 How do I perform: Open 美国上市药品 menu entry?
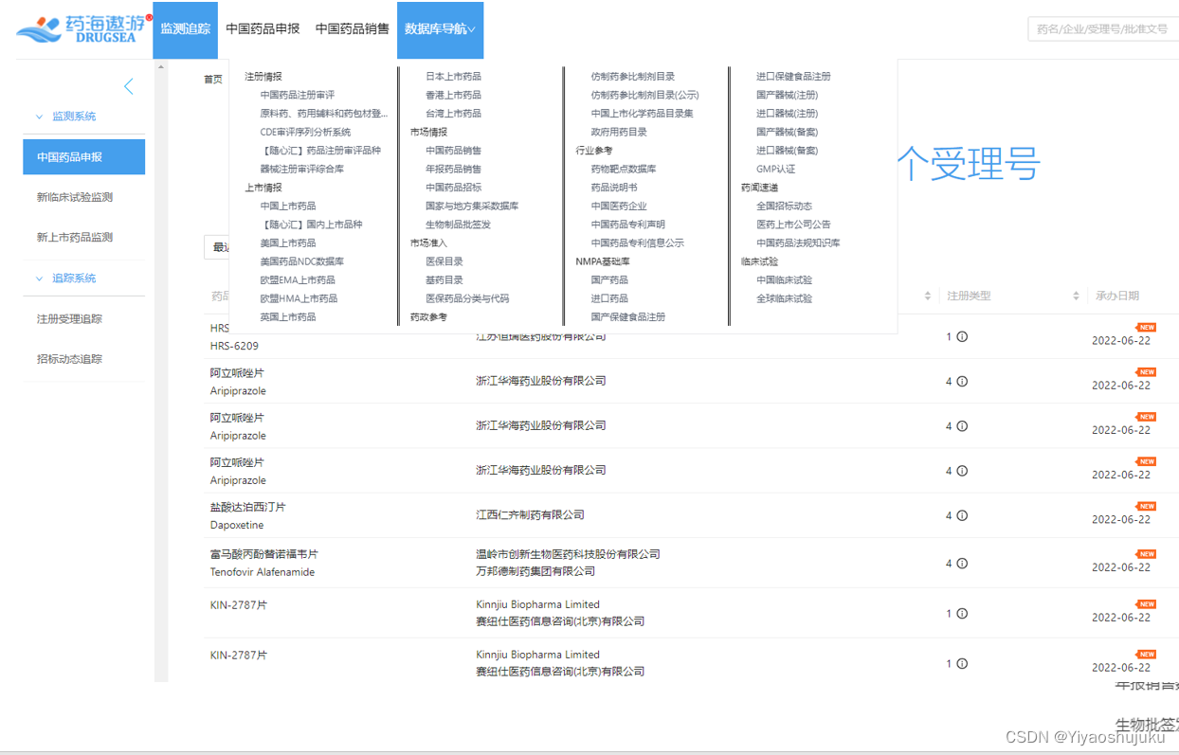(287, 243)
